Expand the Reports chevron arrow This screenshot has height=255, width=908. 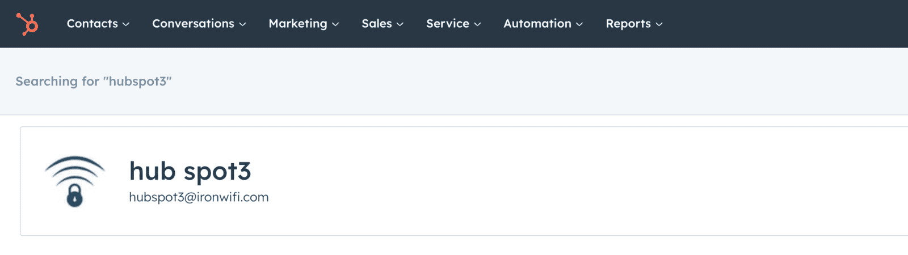659,24
